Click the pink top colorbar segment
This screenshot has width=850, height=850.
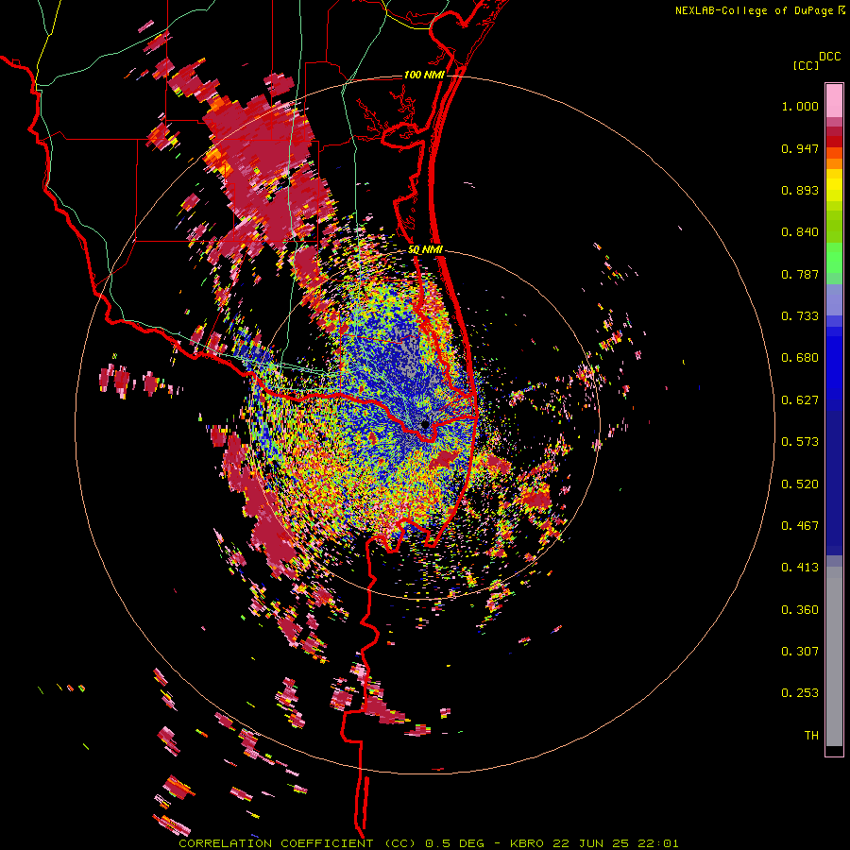[x=834, y=101]
